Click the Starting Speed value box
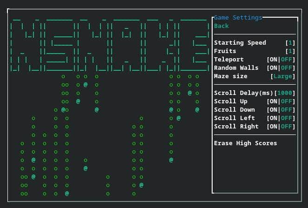Image resolution: width=308 pixels, height=208 pixels. (290, 43)
